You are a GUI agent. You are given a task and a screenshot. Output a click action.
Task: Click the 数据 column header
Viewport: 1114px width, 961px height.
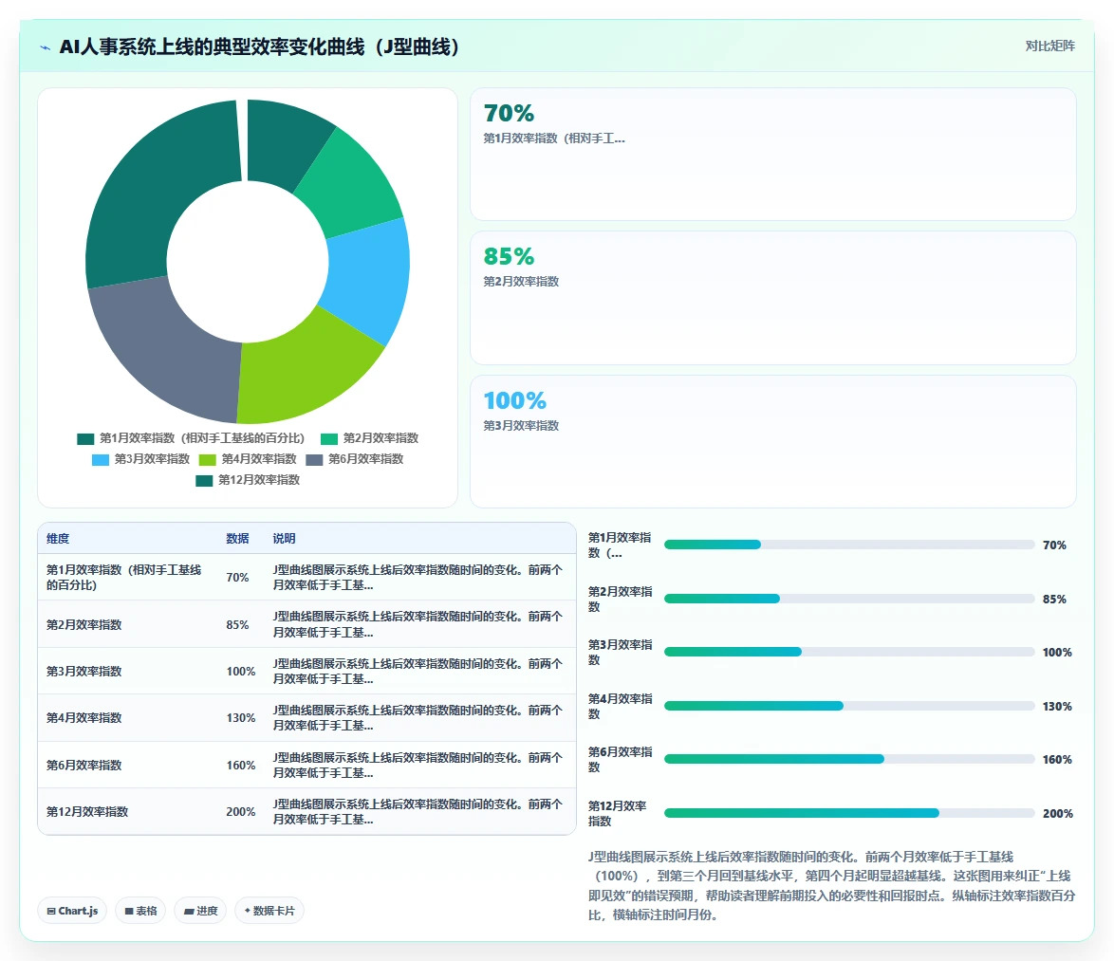tap(237, 539)
